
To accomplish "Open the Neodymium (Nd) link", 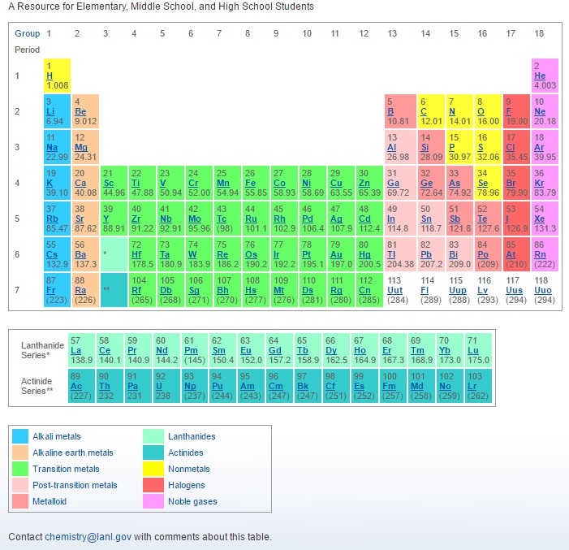I will click(x=162, y=350).
